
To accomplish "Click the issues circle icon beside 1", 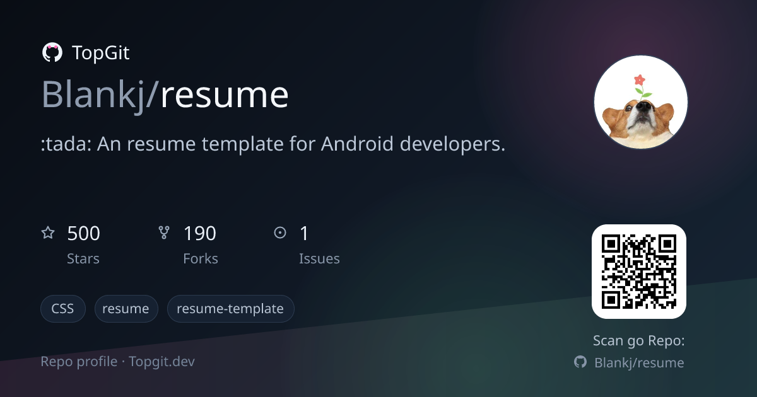I will tap(280, 233).
